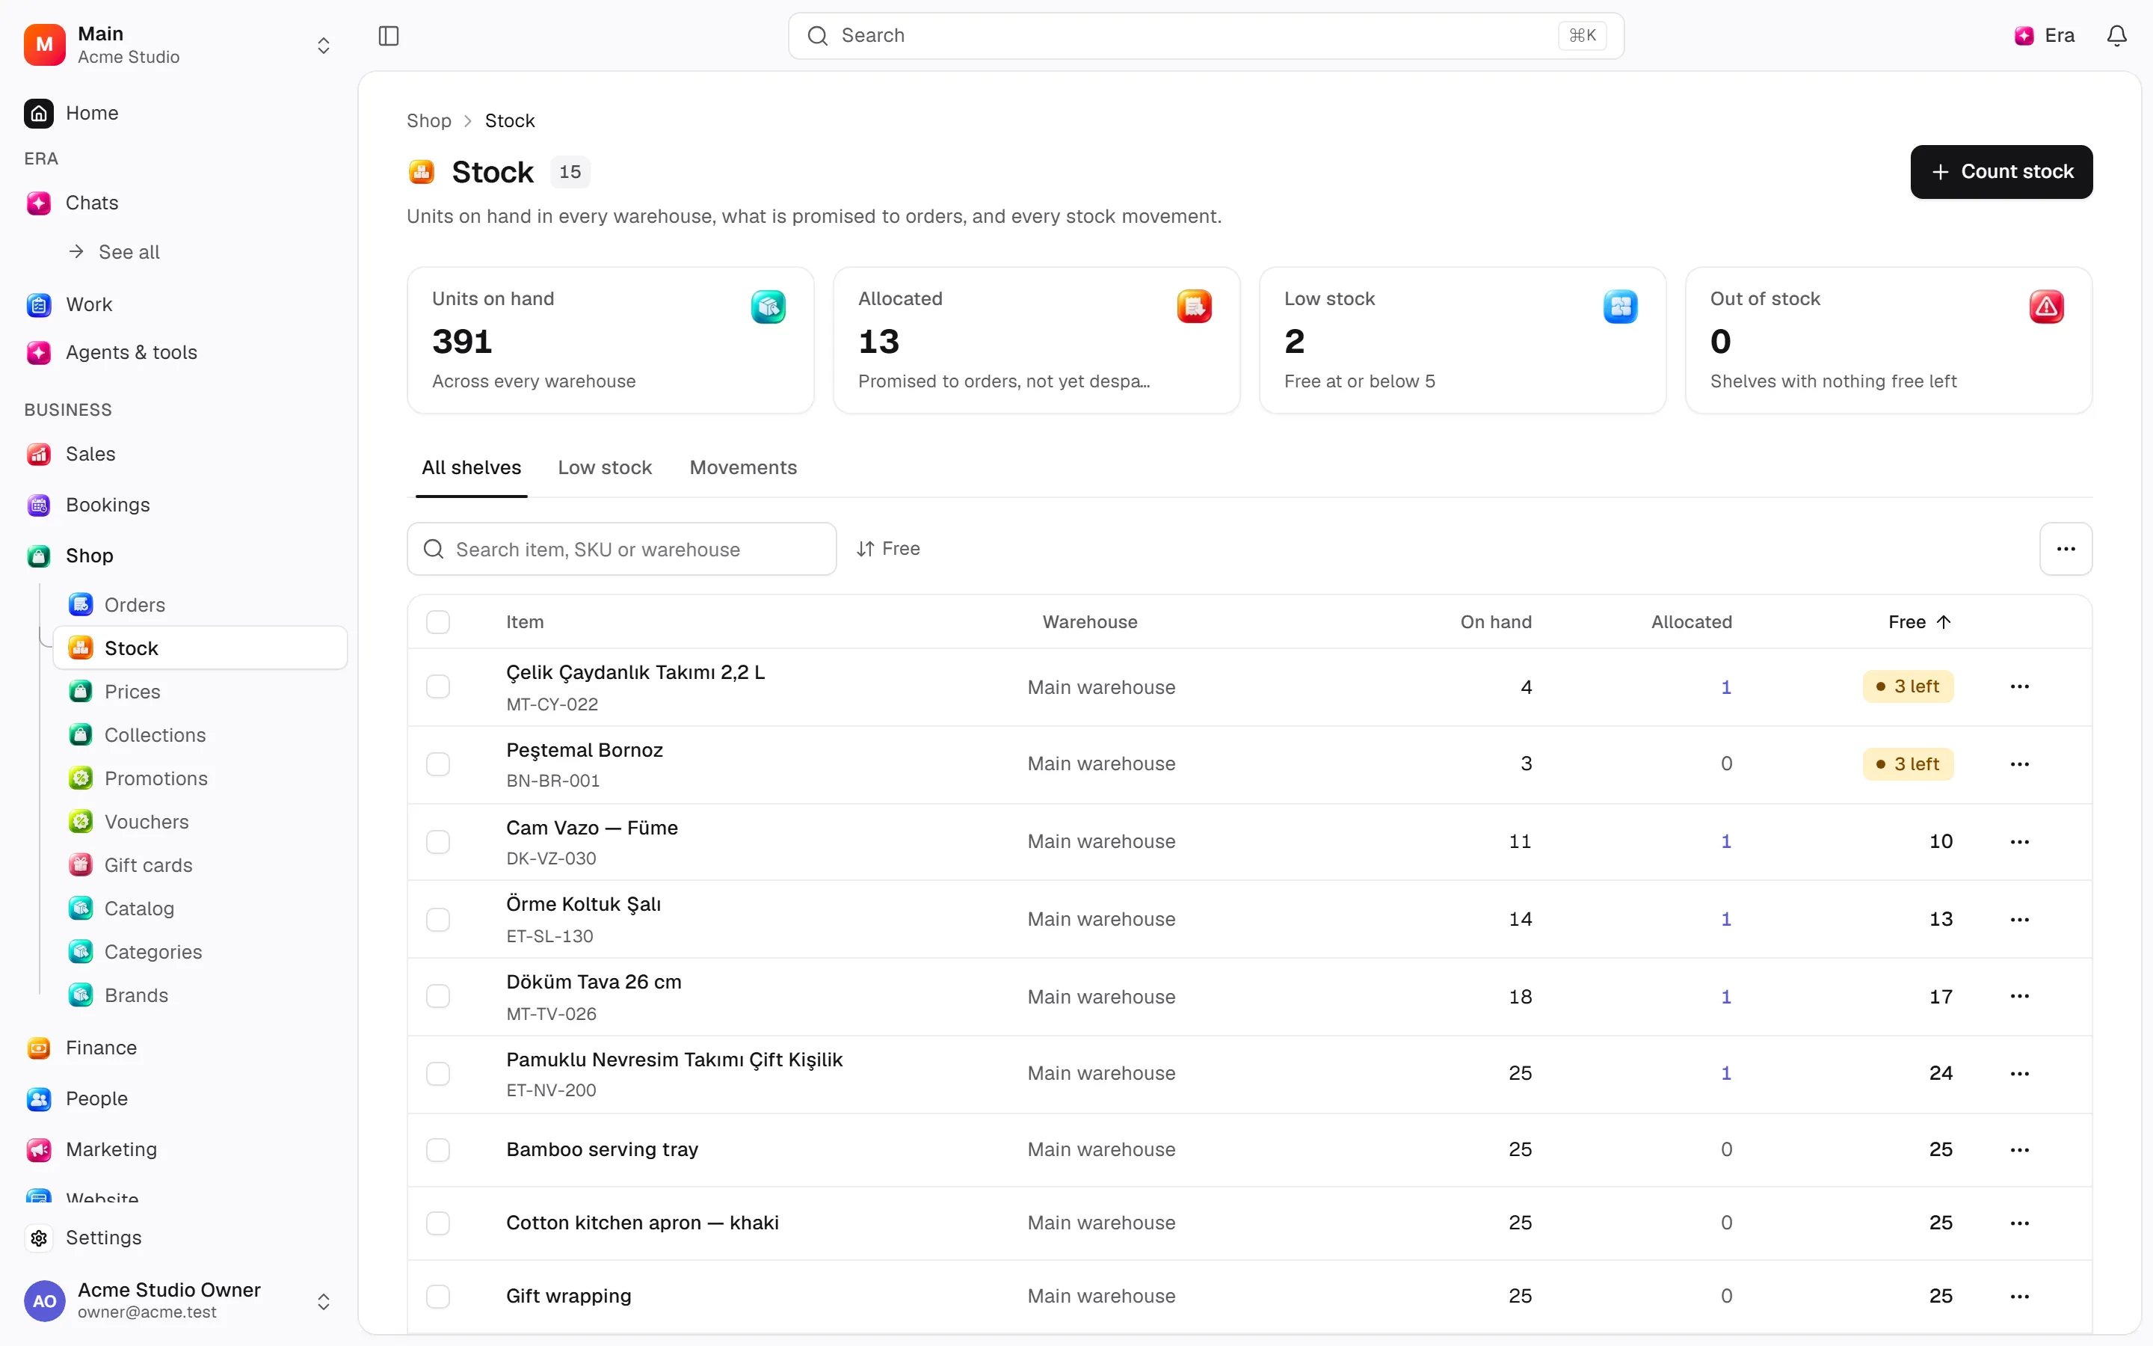Open Finance in sidebar
The image size is (2153, 1346).
click(102, 1048)
